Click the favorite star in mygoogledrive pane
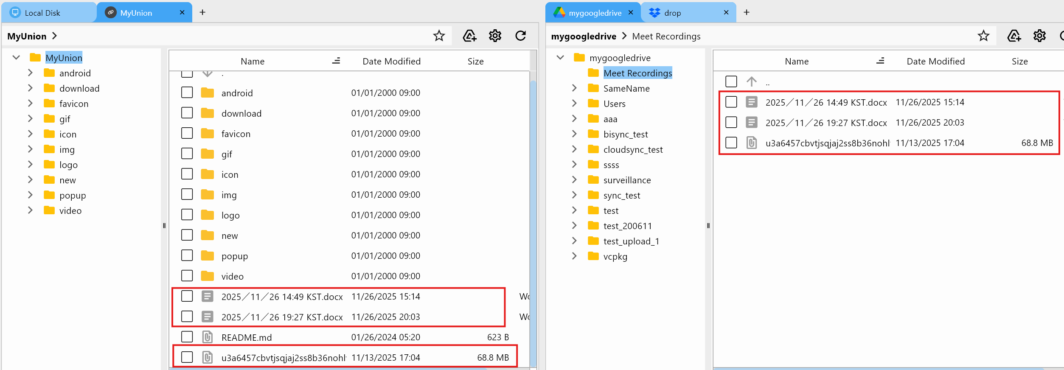The image size is (1064, 370). [x=983, y=36]
